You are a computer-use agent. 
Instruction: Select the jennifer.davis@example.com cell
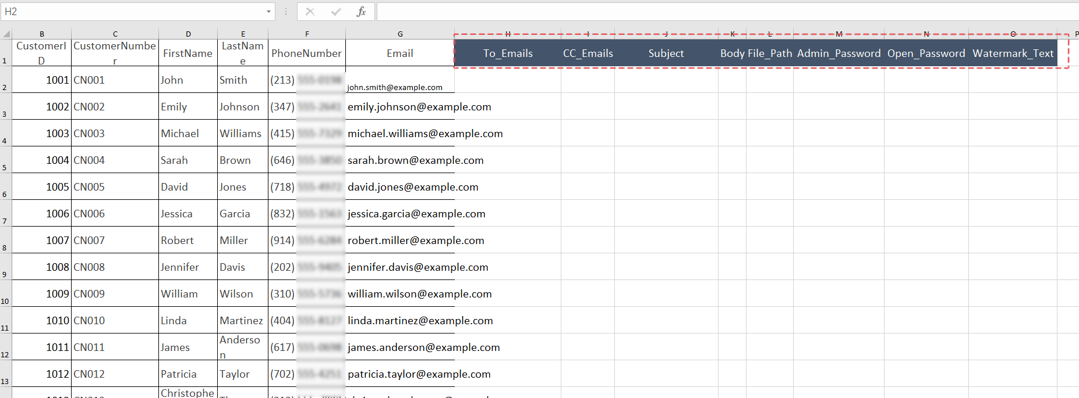[400, 267]
